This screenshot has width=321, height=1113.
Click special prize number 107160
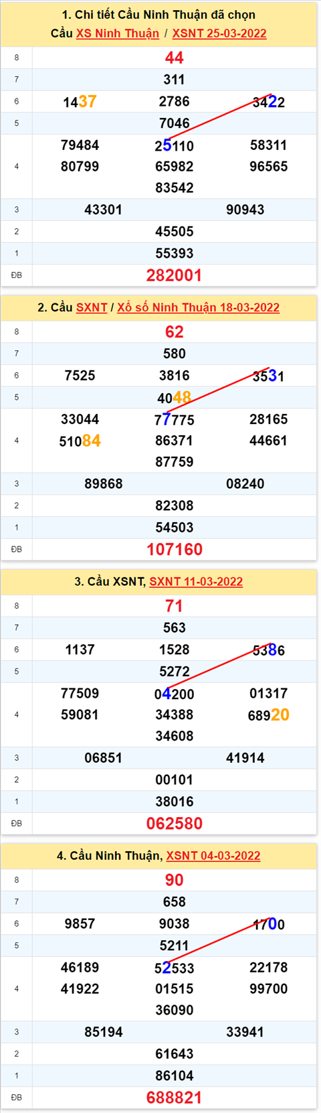pos(174,549)
